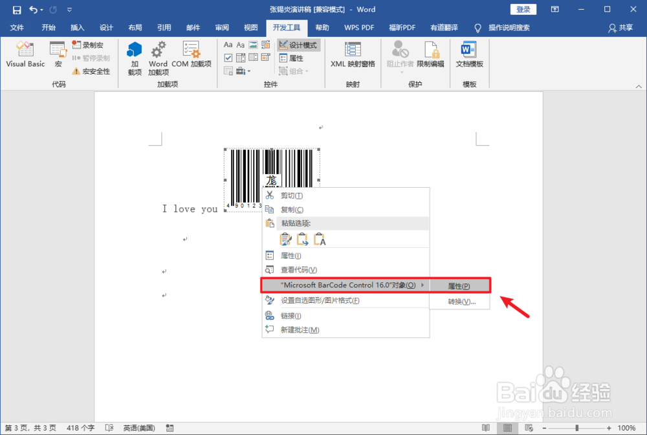Insert check box content control
Screen dimensions: 647x435
(x=228, y=58)
